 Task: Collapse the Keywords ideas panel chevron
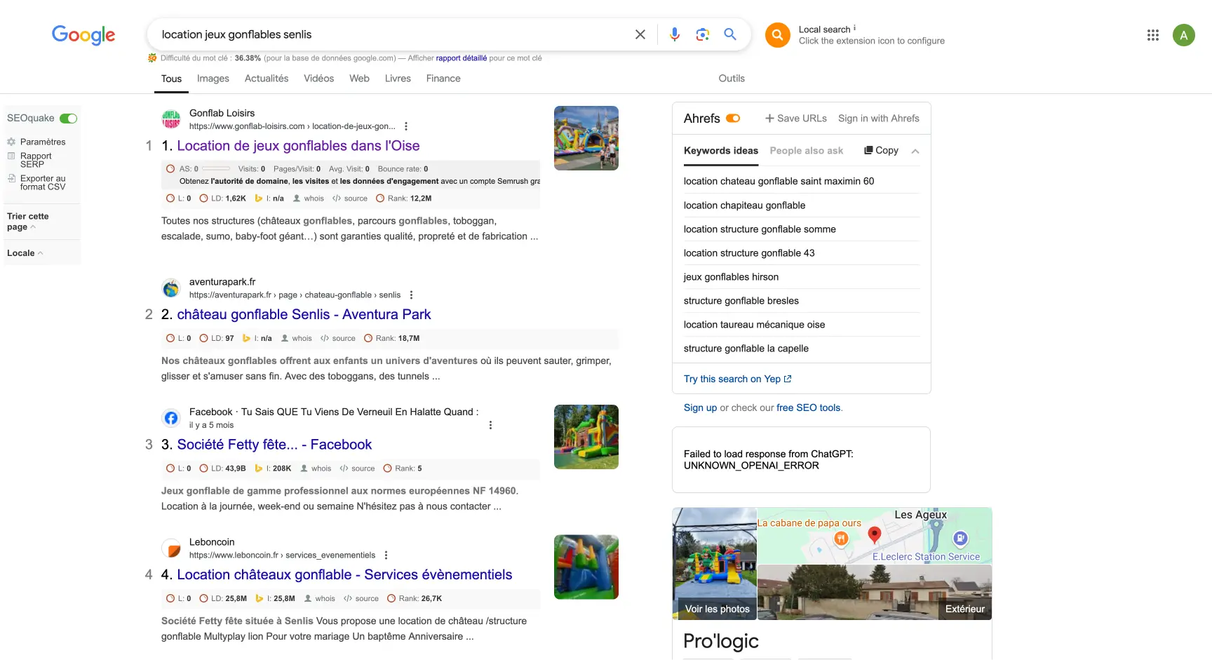915,151
